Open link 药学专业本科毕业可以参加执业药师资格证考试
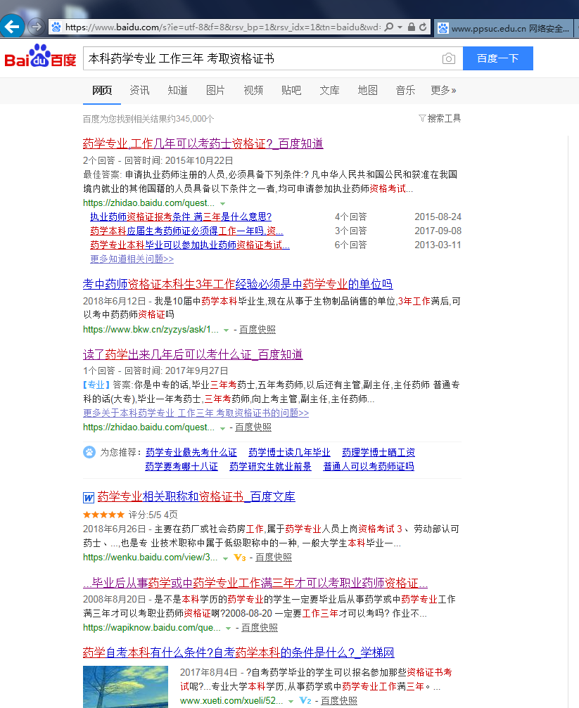This screenshot has width=579, height=708. click(190, 245)
